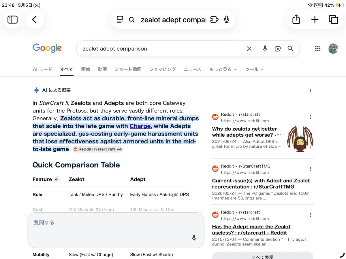Open the Charge hyperlink

[x=140, y=126]
